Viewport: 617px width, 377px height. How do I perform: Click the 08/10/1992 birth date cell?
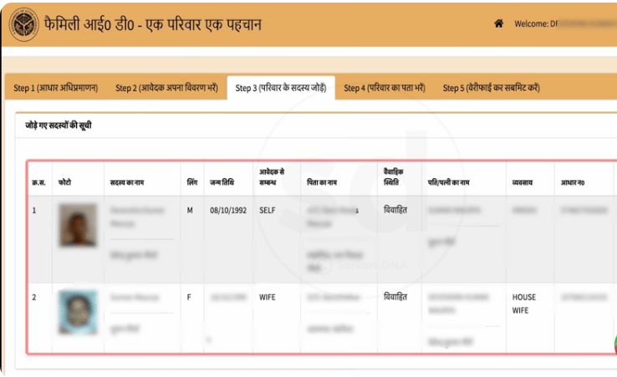[226, 211]
